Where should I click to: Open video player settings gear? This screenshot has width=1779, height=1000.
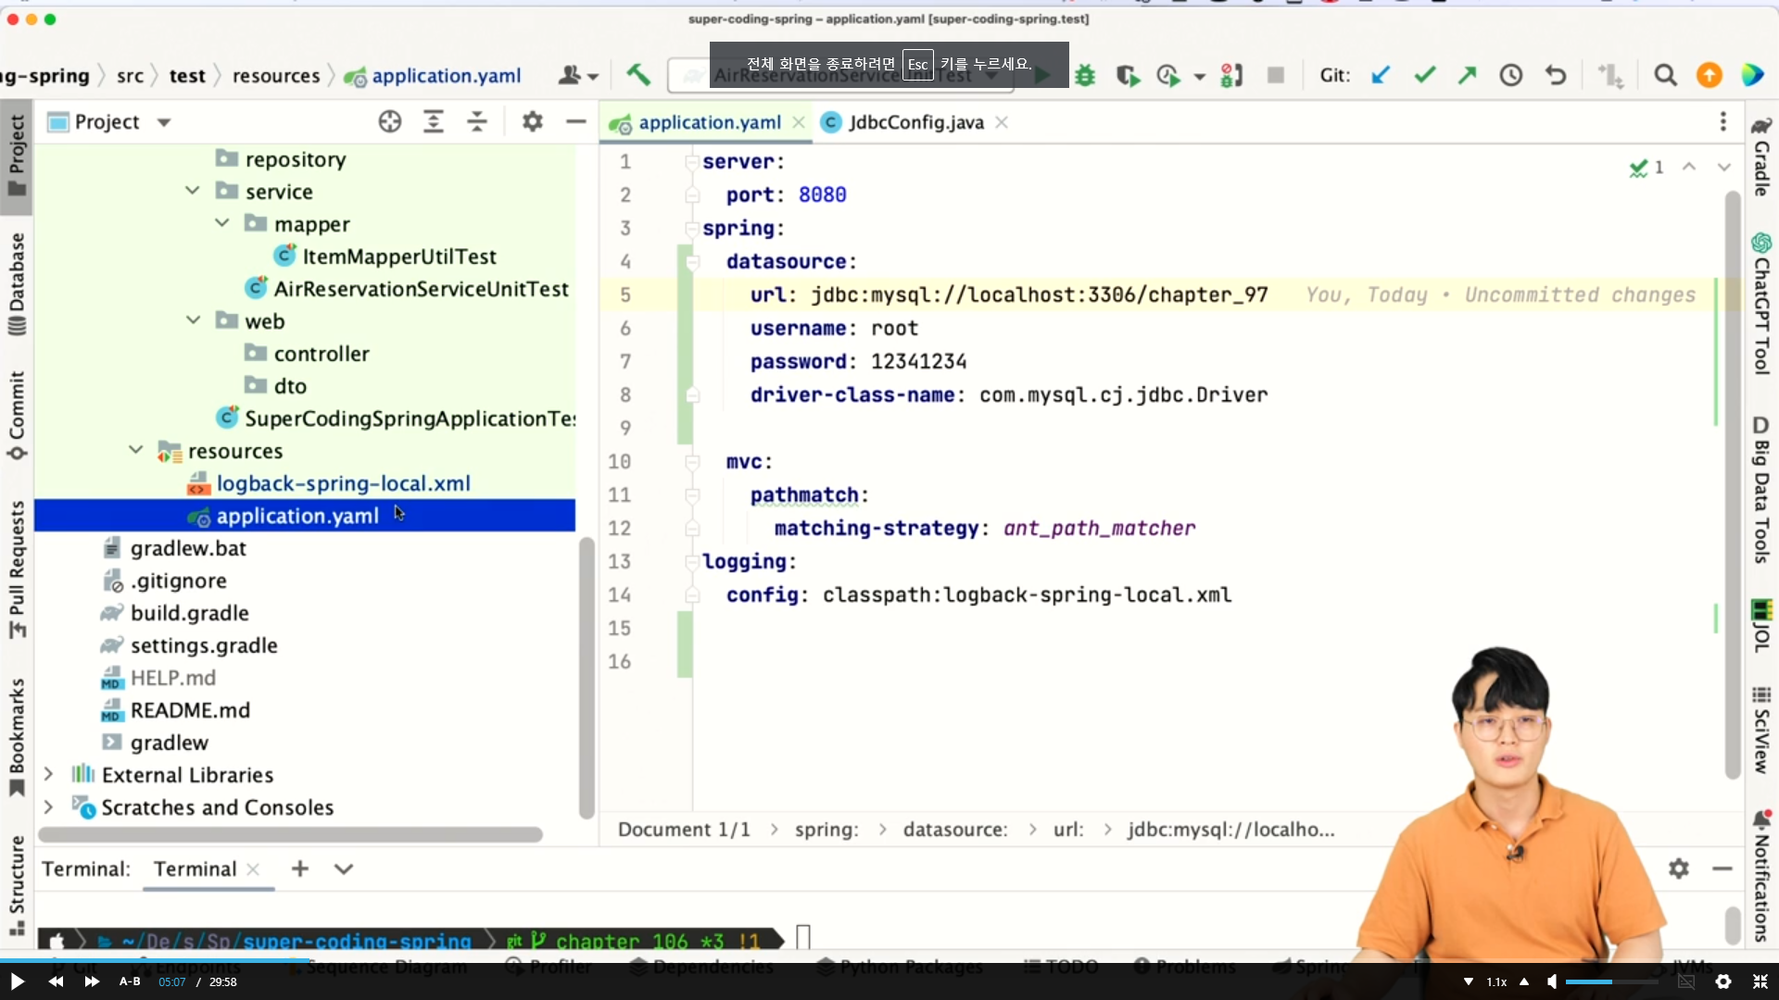(x=1722, y=981)
